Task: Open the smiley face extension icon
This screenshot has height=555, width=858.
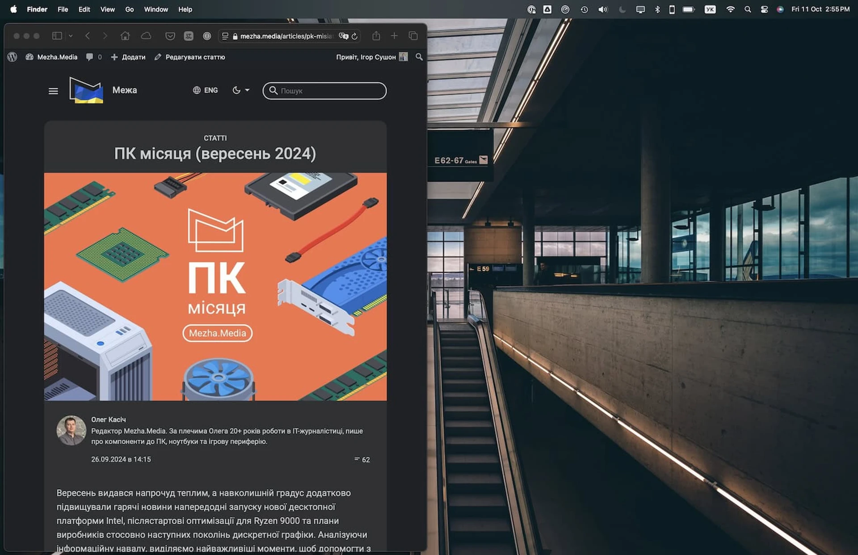Action: pos(189,36)
